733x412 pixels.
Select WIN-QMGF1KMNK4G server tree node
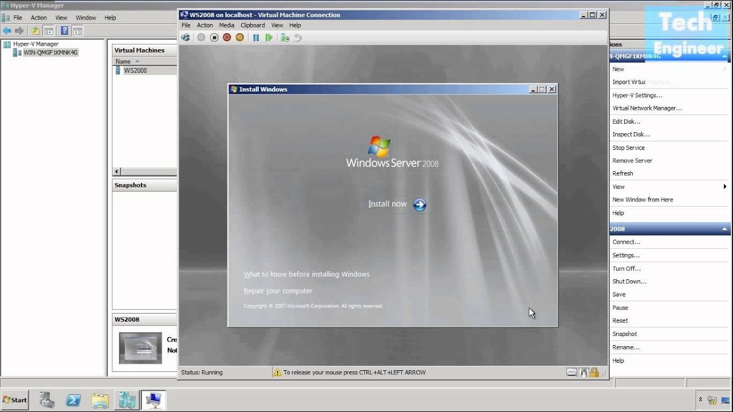point(50,53)
